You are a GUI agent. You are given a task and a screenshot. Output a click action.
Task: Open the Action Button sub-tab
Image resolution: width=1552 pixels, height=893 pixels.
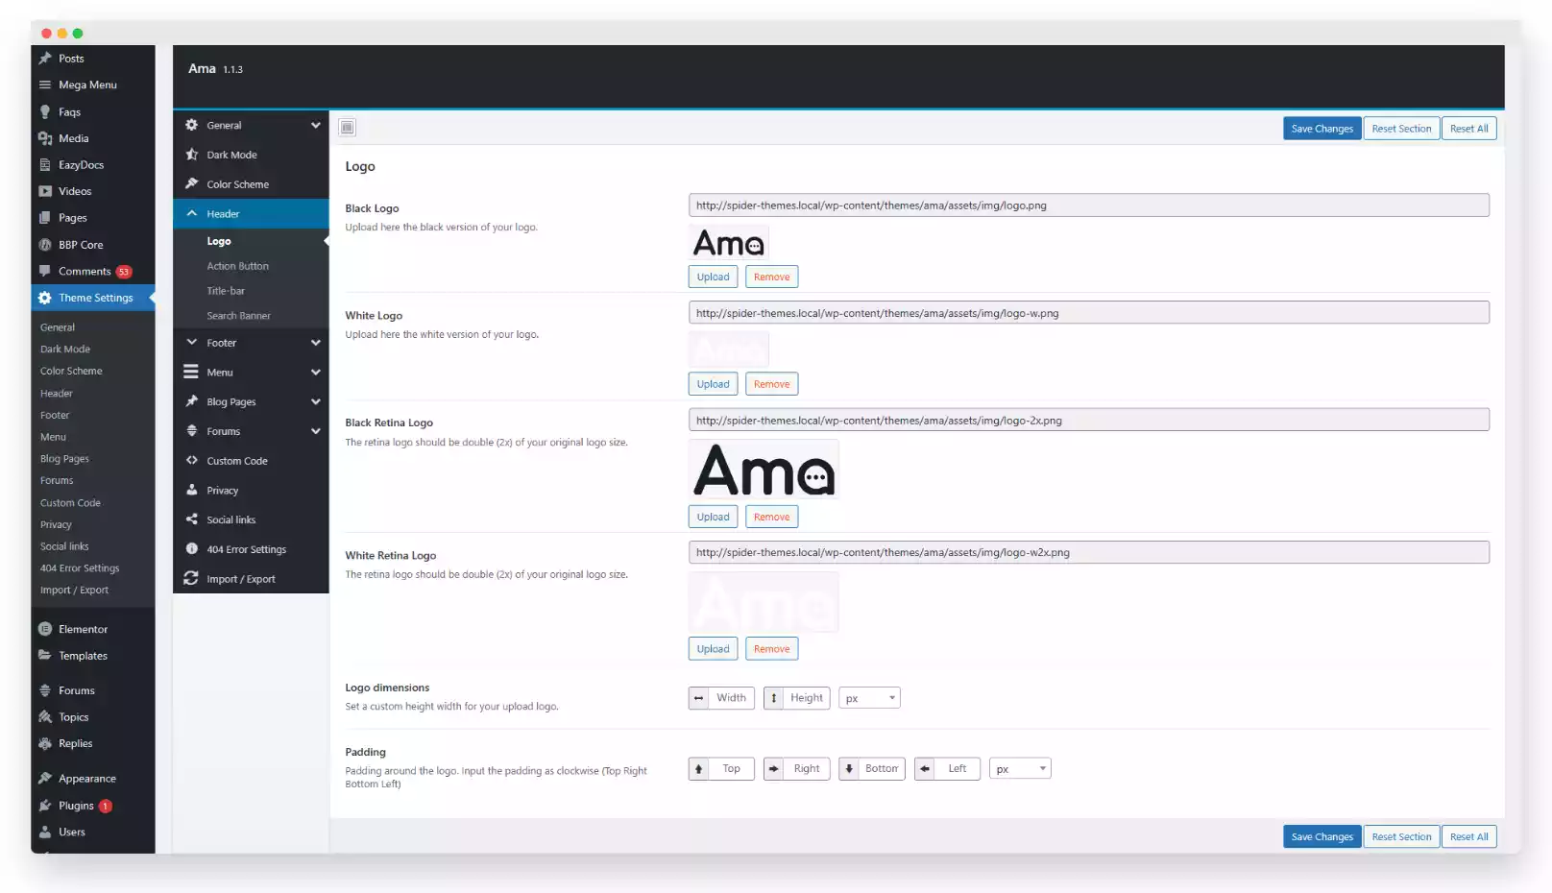pyautogui.click(x=237, y=266)
